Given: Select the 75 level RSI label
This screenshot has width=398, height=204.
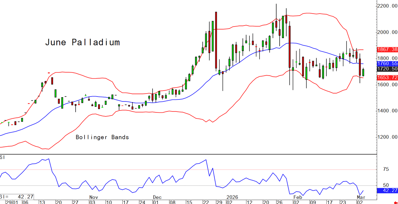Looking at the screenshot, I should click(385, 169).
